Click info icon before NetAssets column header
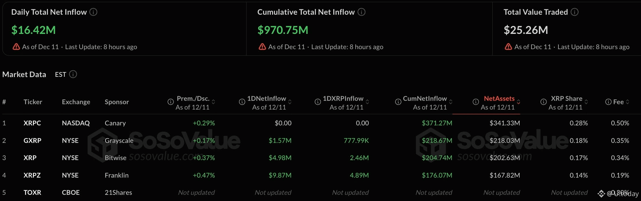This screenshot has height=201, width=641. click(x=476, y=102)
